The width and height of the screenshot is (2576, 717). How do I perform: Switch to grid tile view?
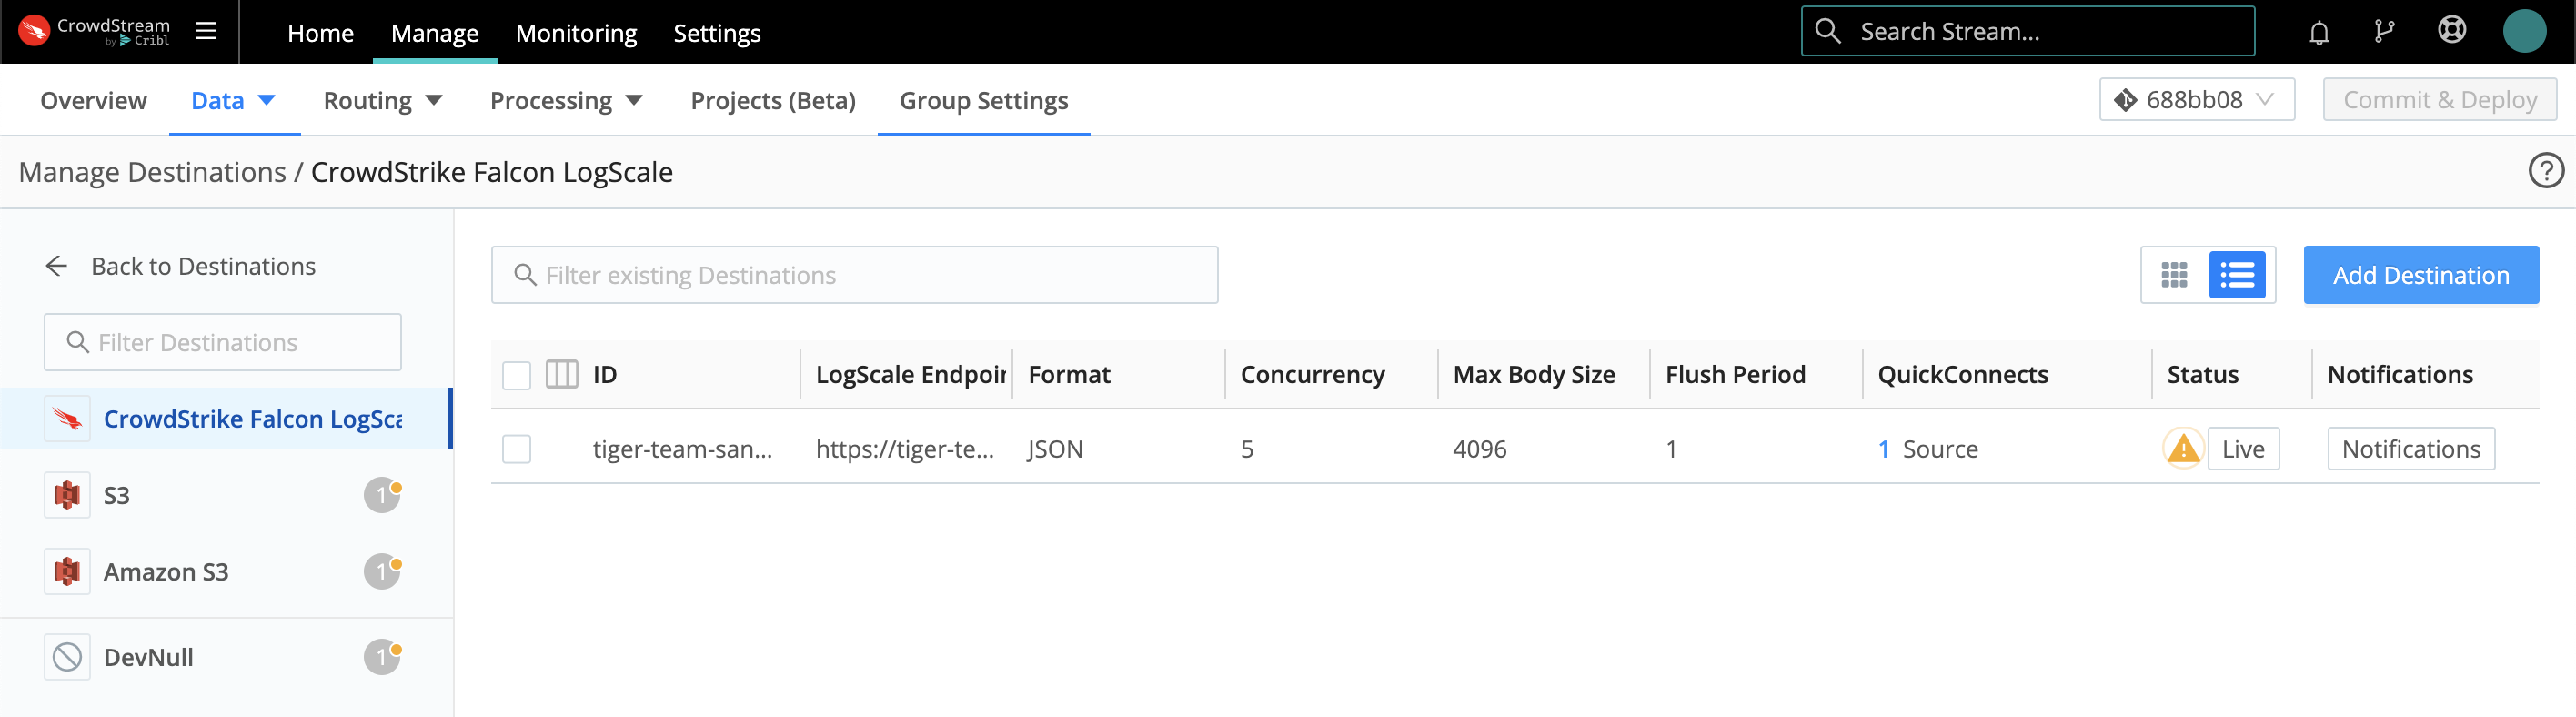click(2174, 275)
